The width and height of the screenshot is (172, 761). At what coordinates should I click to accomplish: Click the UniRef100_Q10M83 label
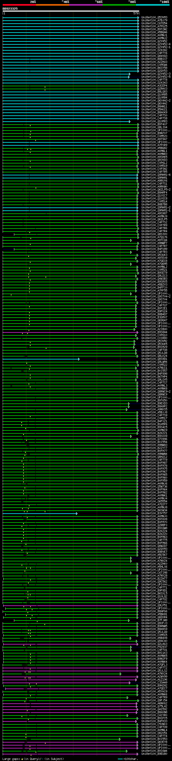[154, 121]
